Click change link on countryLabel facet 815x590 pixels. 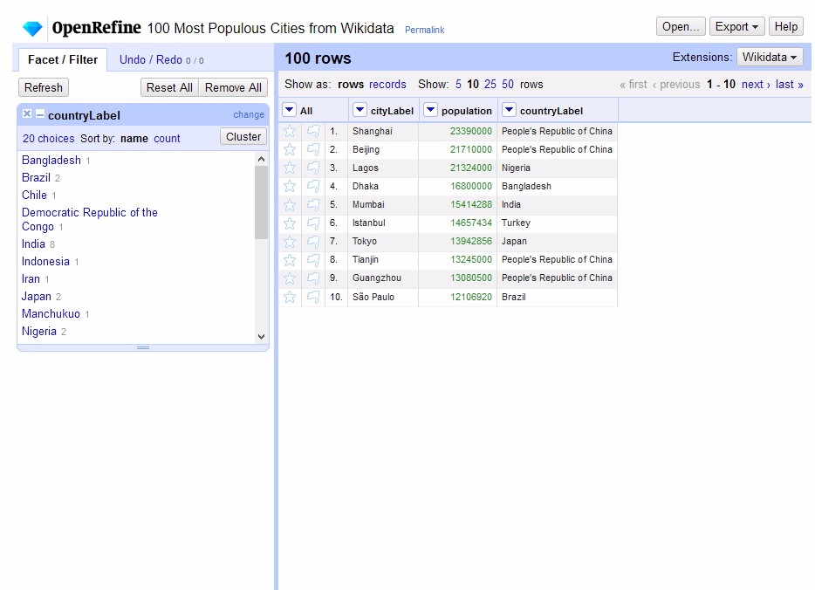pos(249,114)
